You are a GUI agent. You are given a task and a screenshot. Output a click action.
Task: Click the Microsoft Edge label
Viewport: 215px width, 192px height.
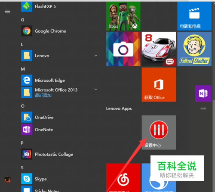pos(50,81)
